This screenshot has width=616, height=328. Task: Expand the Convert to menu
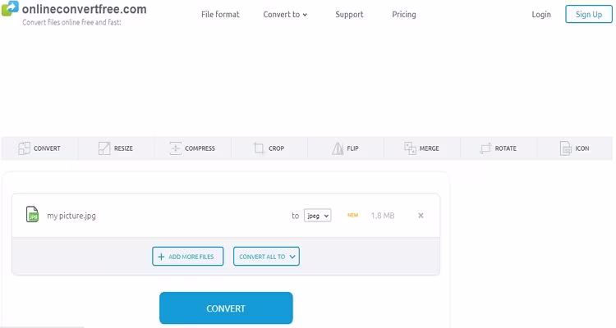[x=285, y=14]
